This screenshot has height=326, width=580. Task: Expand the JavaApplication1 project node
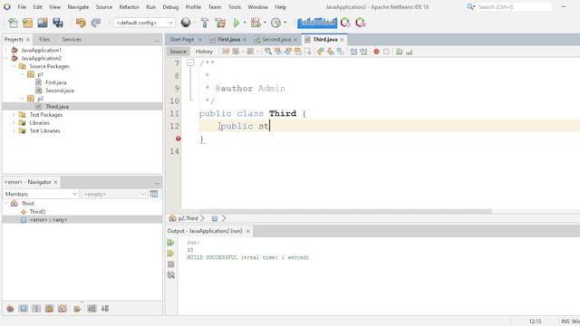(x=5, y=50)
